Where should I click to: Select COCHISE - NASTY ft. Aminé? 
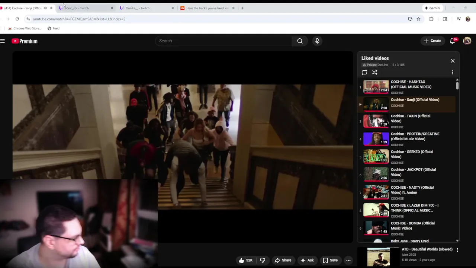tap(407, 193)
